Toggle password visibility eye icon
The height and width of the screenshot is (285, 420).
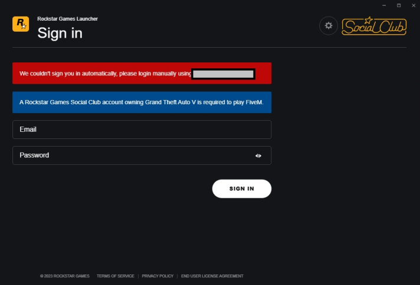258,155
